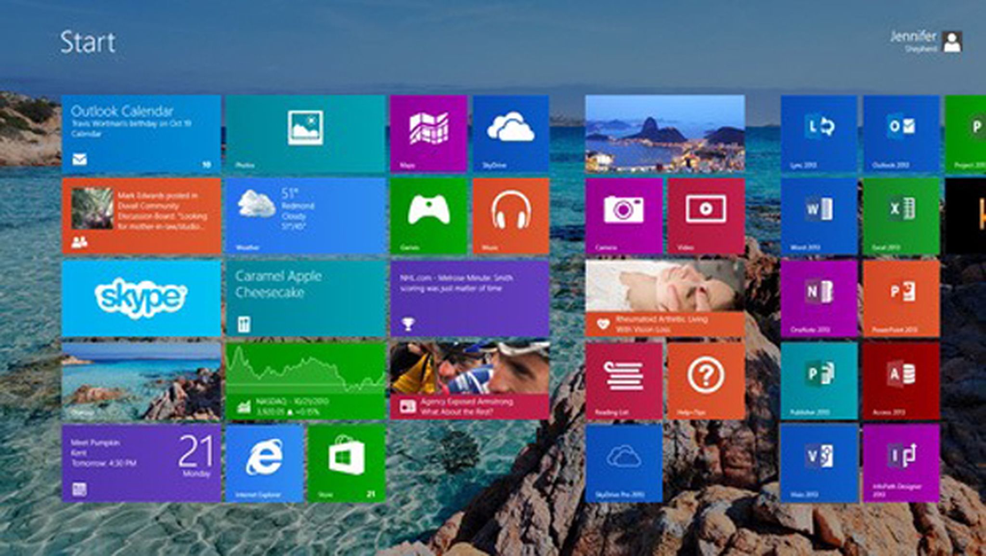Open Internet Explorer

(265, 462)
